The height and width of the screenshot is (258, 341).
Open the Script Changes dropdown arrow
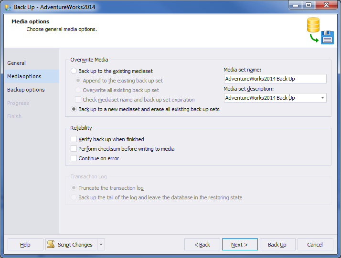click(101, 245)
